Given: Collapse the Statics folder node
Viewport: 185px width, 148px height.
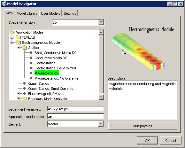Looking at the screenshot, I should (x=18, y=47).
